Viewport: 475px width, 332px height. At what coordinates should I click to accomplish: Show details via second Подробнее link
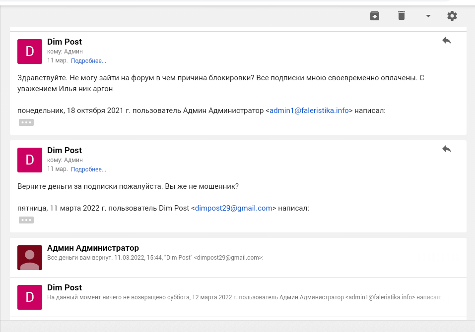pyautogui.click(x=88, y=169)
